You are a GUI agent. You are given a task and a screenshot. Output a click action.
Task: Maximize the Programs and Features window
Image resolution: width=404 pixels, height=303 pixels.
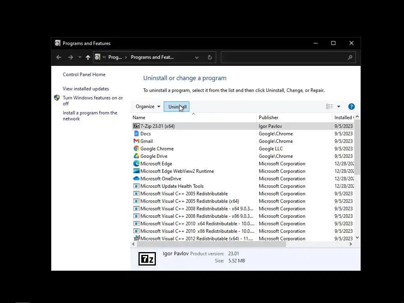(x=333, y=43)
